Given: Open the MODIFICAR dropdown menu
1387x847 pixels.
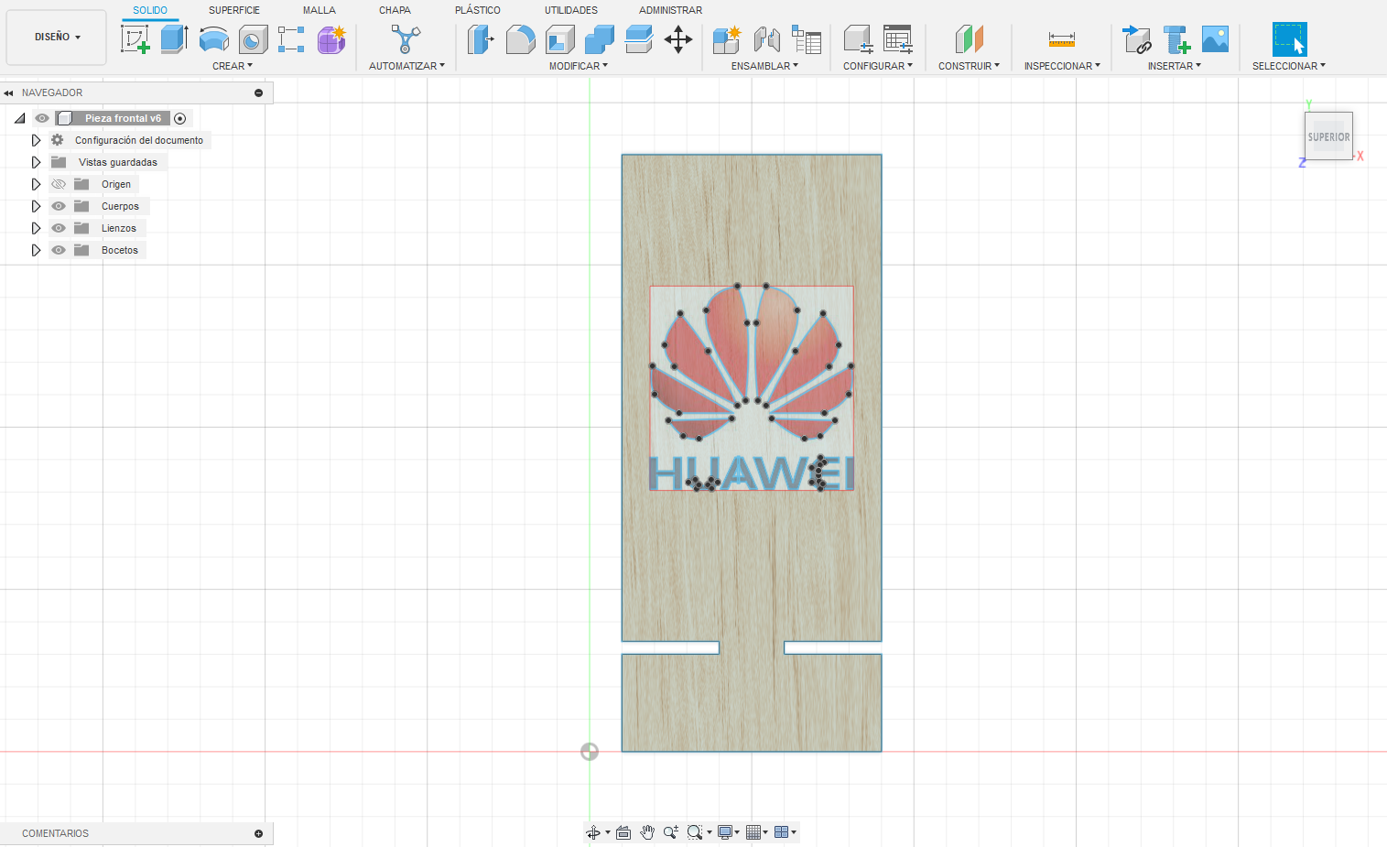Looking at the screenshot, I should pyautogui.click(x=579, y=66).
